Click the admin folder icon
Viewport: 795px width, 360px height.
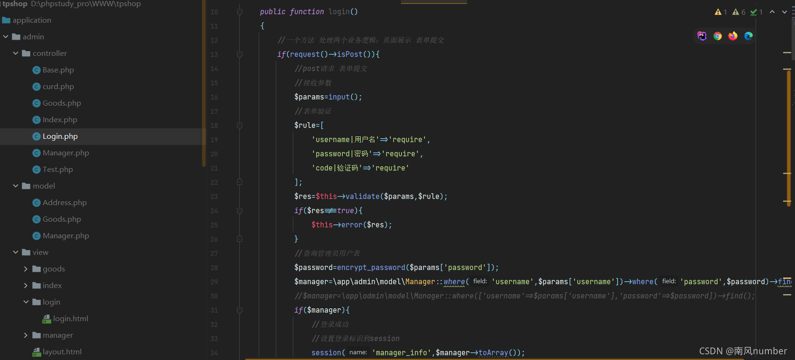(16, 36)
